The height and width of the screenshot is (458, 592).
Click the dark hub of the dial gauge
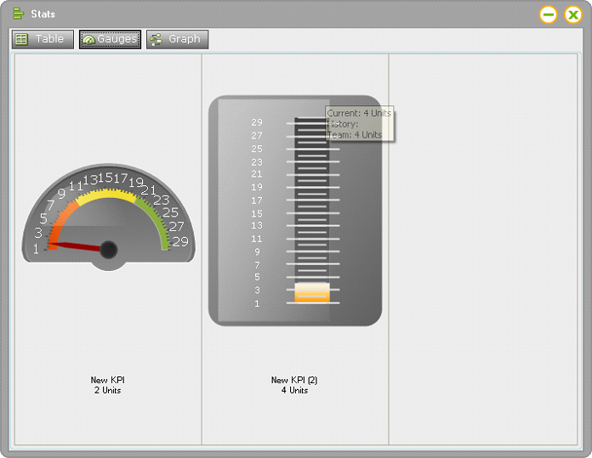108,249
